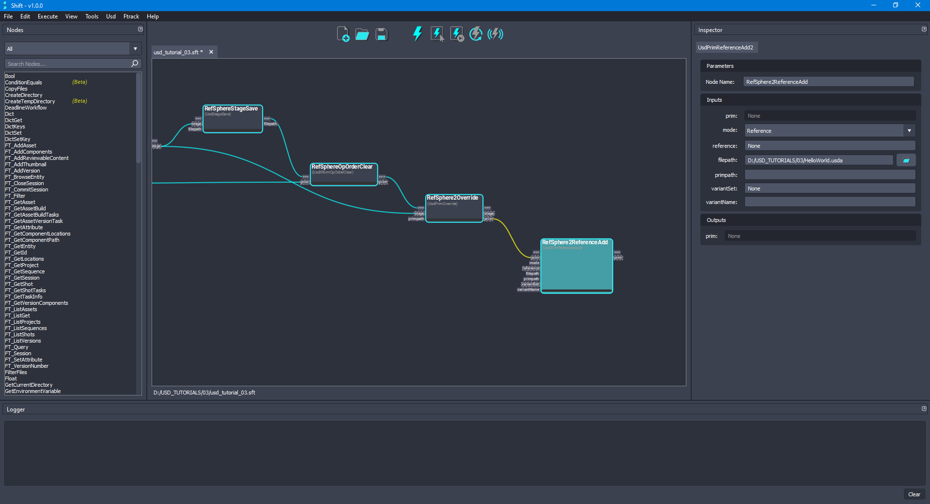Browse for filepath with the folder icon
Image resolution: width=930 pixels, height=504 pixels.
(906, 160)
